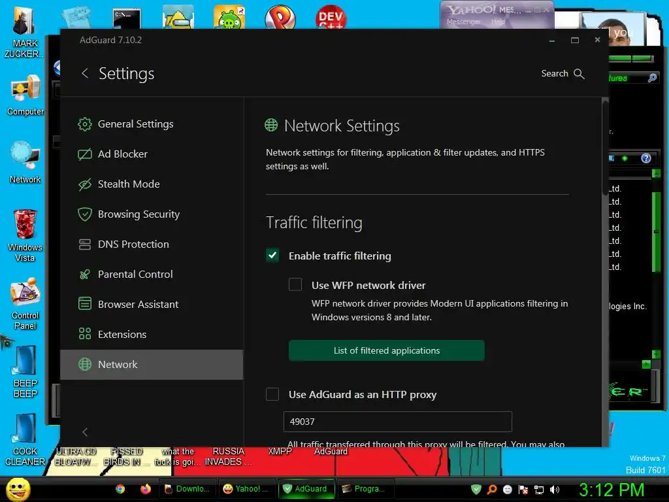Click the DEV C++ desktop icon
This screenshot has width=669, height=502.
point(331,18)
